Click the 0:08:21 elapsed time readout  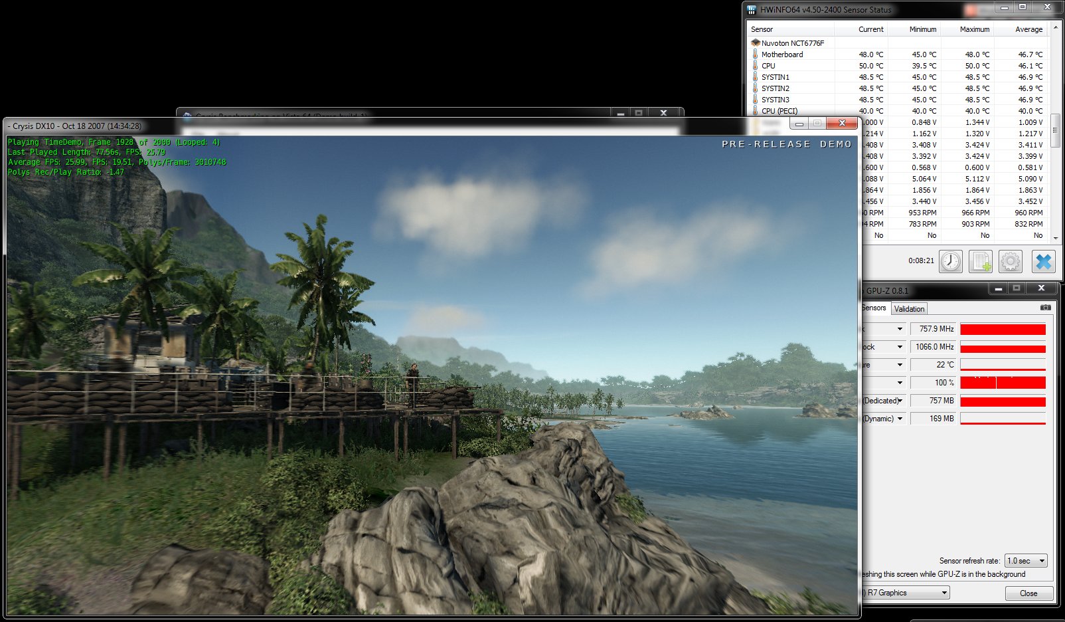921,260
